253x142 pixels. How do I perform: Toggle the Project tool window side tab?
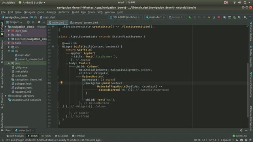[2, 29]
